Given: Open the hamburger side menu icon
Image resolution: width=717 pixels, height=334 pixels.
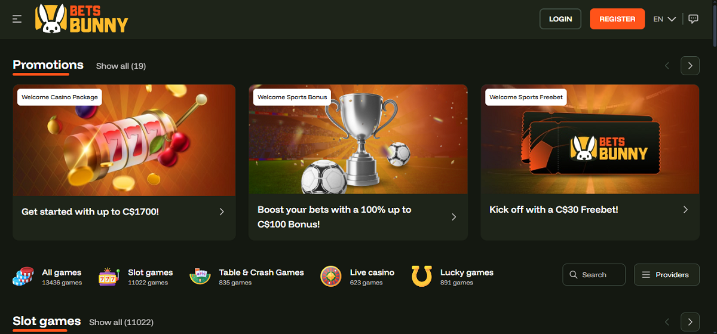Looking at the screenshot, I should pyautogui.click(x=17, y=19).
